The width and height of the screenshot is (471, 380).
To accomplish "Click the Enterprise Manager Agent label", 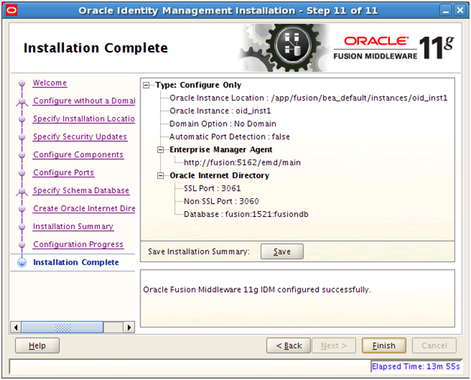I will (x=221, y=149).
